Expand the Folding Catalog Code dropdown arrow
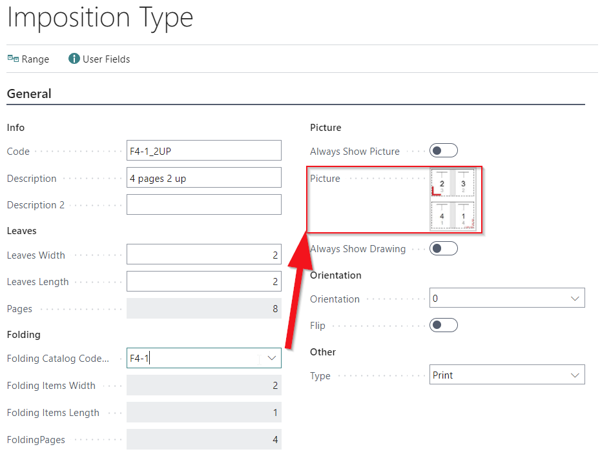600x456 pixels. coord(272,358)
